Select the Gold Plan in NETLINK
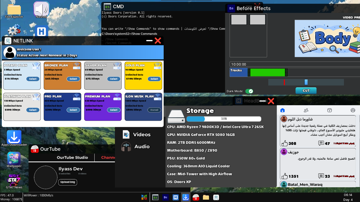This screenshot has height=202, width=360. 154,79
